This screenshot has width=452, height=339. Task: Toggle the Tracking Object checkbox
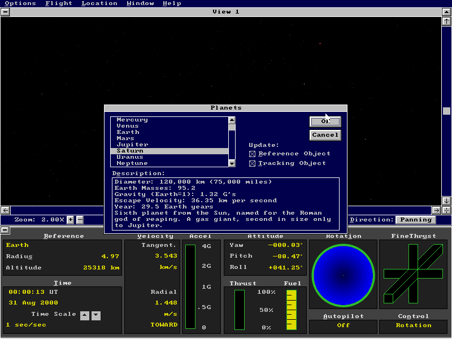(253, 163)
